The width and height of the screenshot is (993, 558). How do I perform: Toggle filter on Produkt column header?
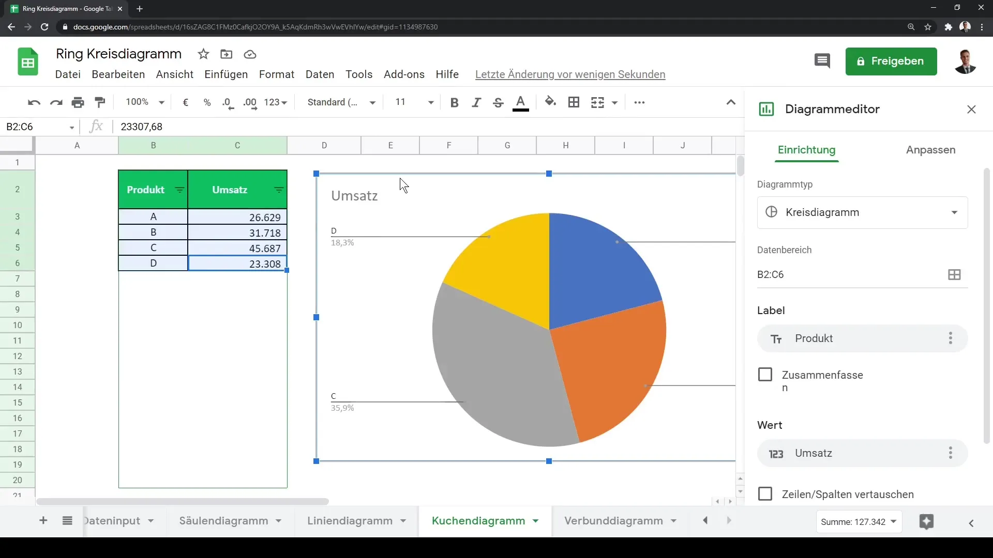[x=179, y=190]
